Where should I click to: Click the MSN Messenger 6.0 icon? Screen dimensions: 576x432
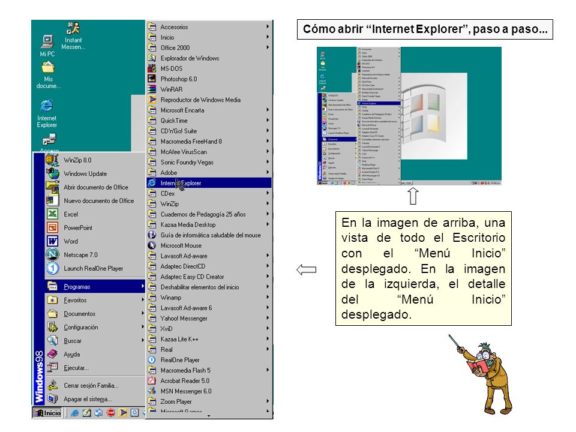pyautogui.click(x=152, y=391)
